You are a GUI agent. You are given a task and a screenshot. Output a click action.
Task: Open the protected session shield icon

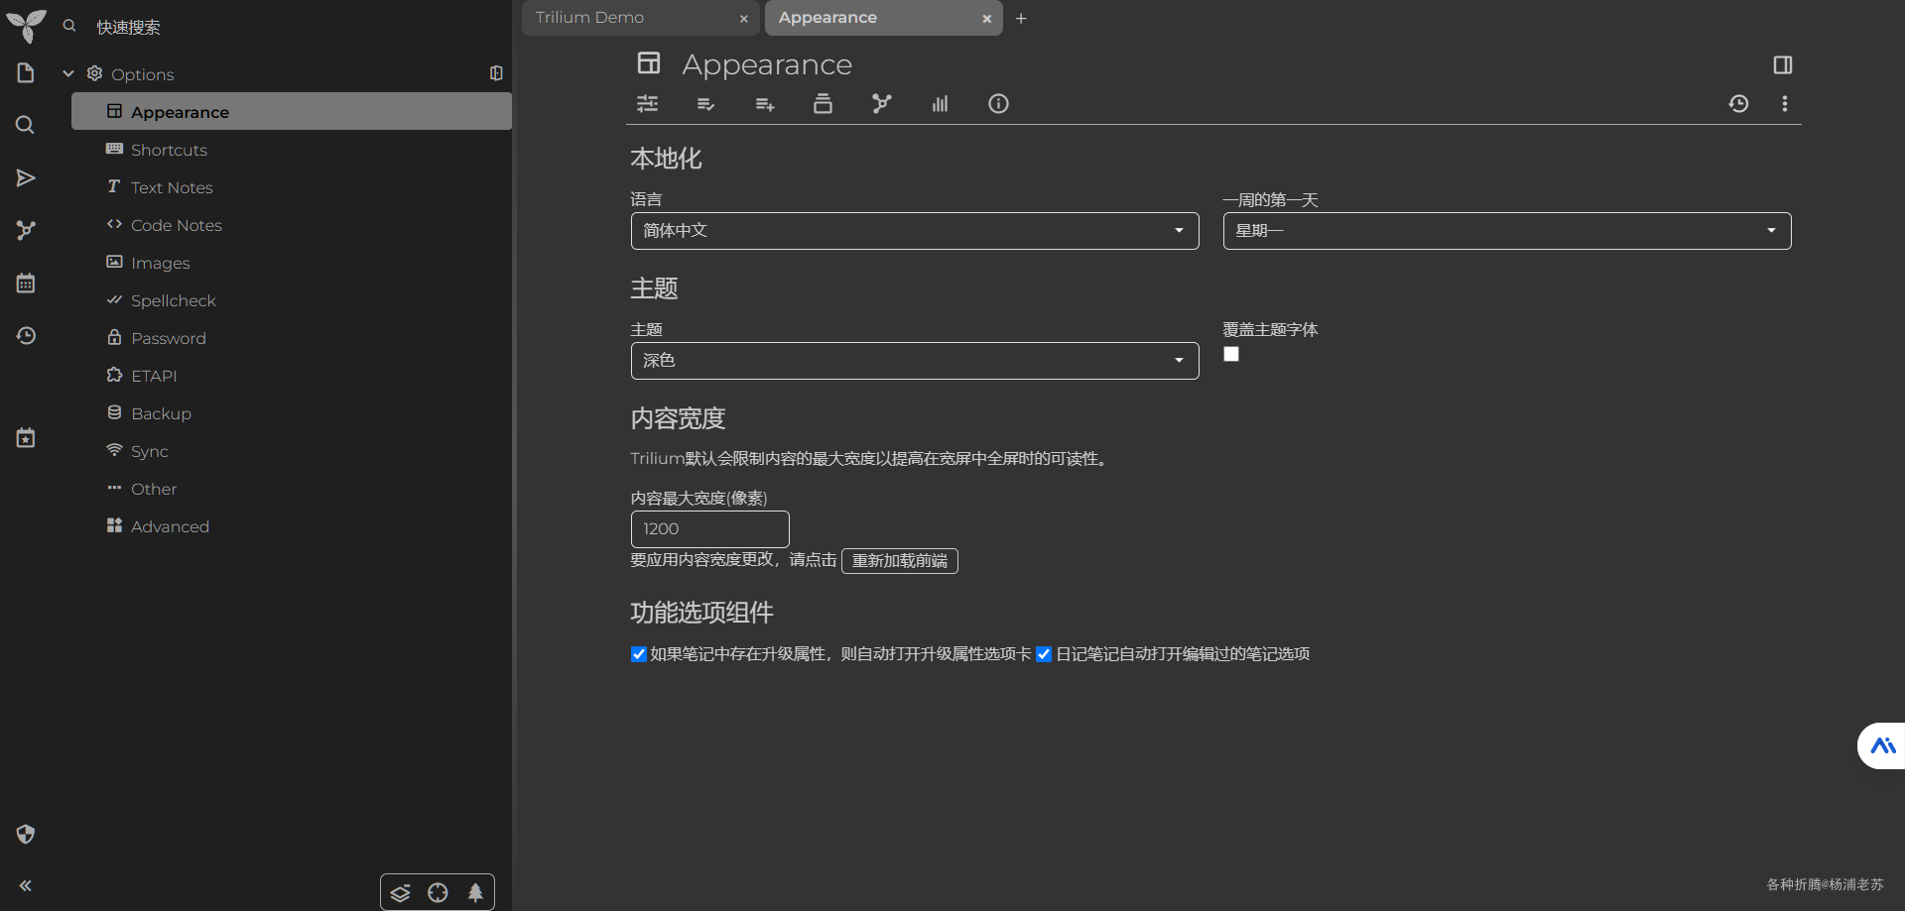click(26, 834)
